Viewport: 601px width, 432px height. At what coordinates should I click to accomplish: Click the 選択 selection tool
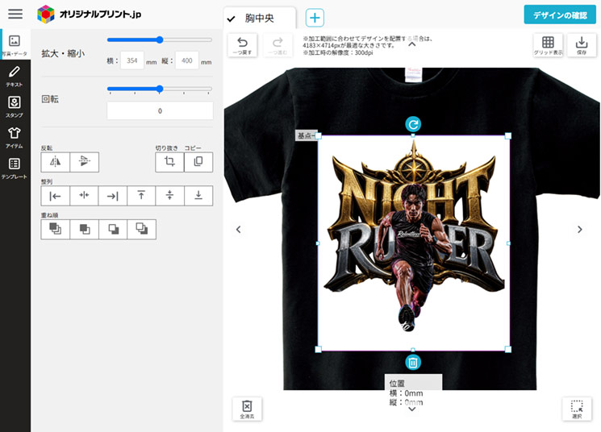pyautogui.click(x=577, y=409)
